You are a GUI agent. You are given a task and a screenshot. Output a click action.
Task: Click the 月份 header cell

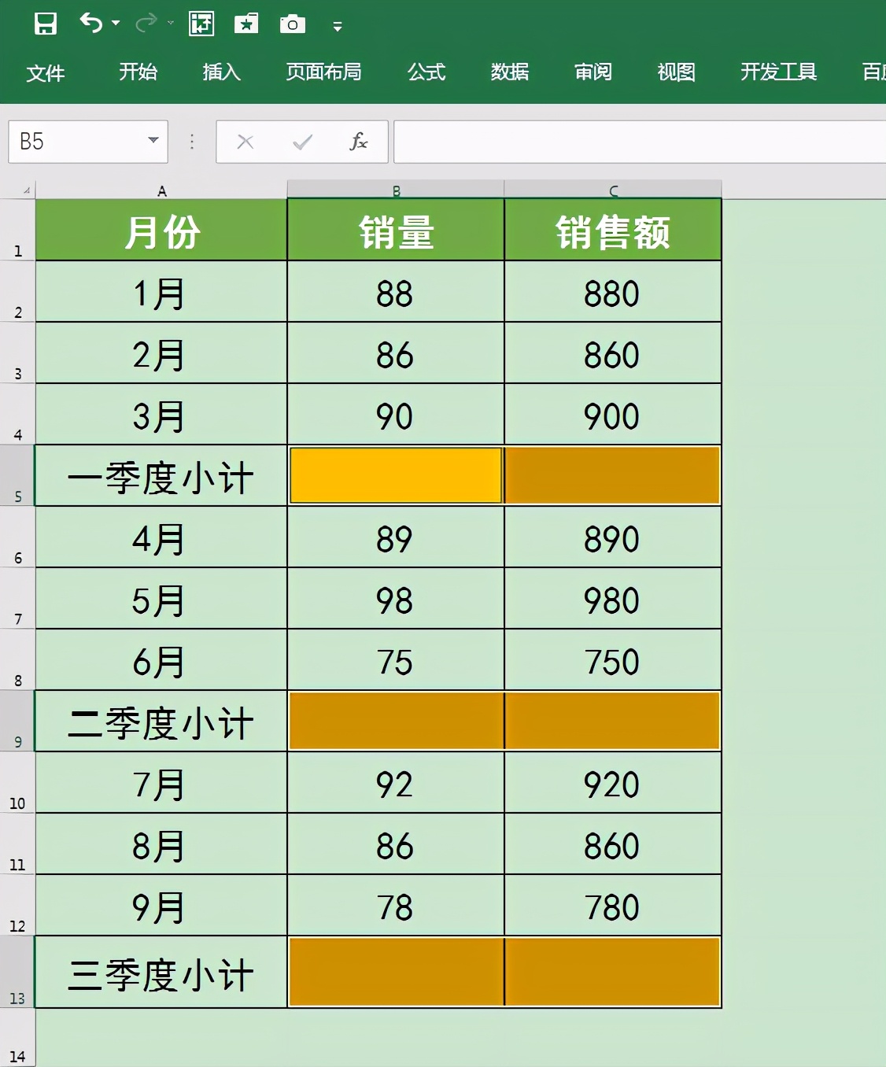coord(161,230)
